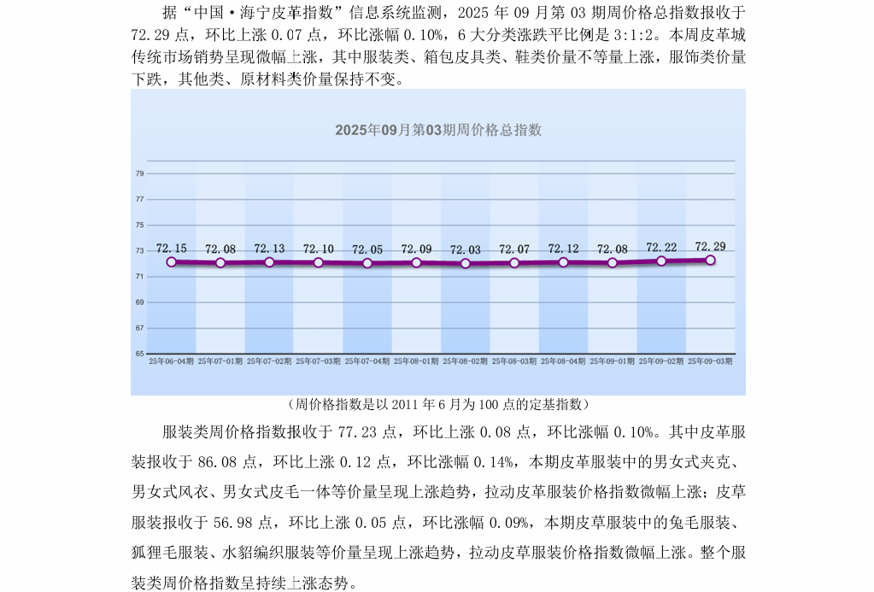Select the data point marker for 72.22
The width and height of the screenshot is (874, 592).
point(661,261)
